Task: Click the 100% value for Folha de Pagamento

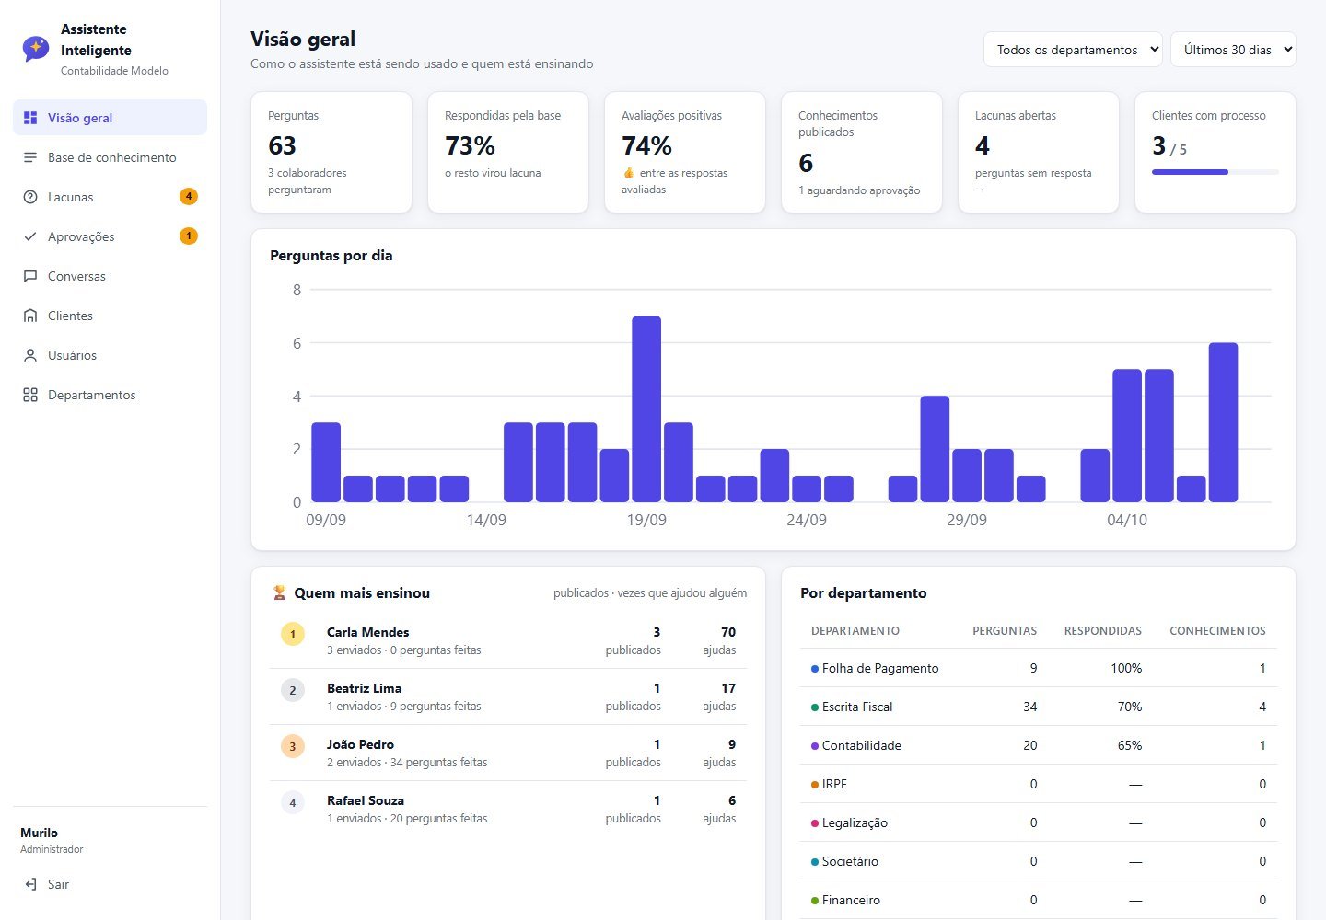Action: pyautogui.click(x=1126, y=668)
